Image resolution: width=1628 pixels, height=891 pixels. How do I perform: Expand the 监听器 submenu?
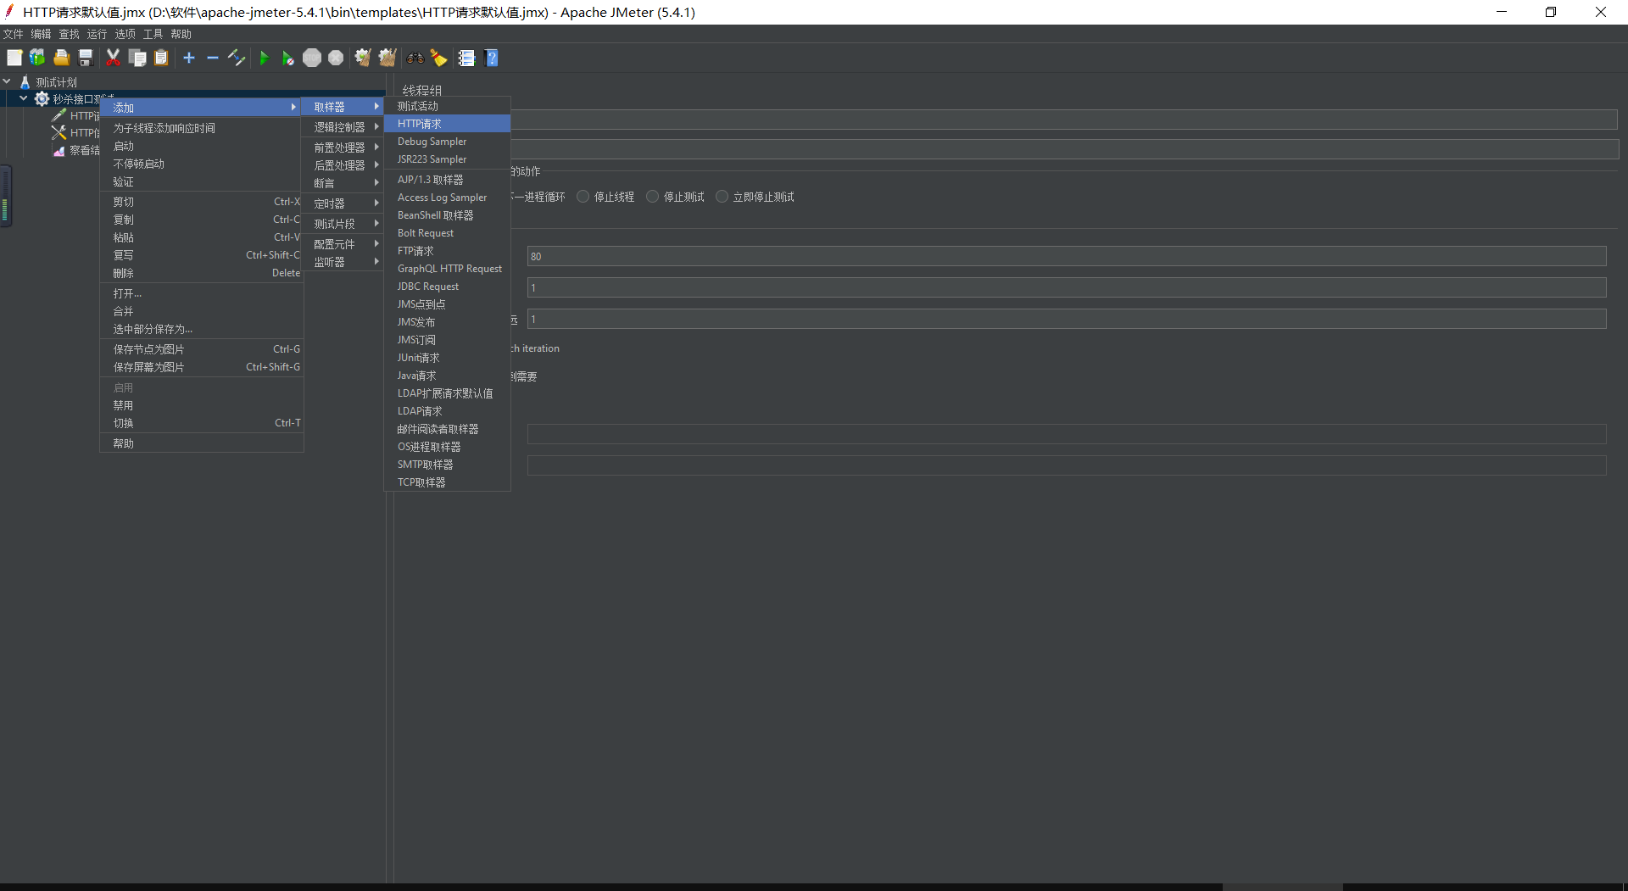click(x=342, y=261)
